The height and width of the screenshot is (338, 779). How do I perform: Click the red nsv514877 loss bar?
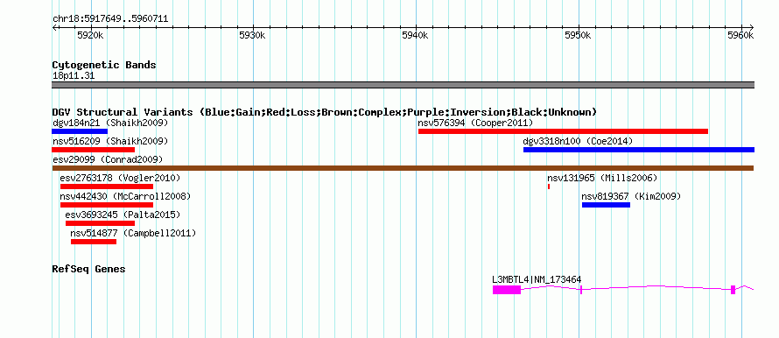[x=94, y=242]
